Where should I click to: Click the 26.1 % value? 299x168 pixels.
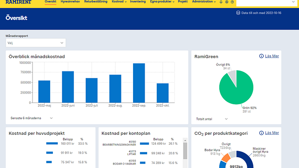pyautogui.click(x=173, y=144)
